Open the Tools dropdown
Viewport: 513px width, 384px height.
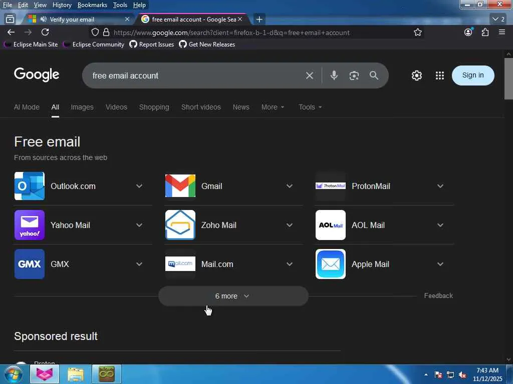(310, 107)
